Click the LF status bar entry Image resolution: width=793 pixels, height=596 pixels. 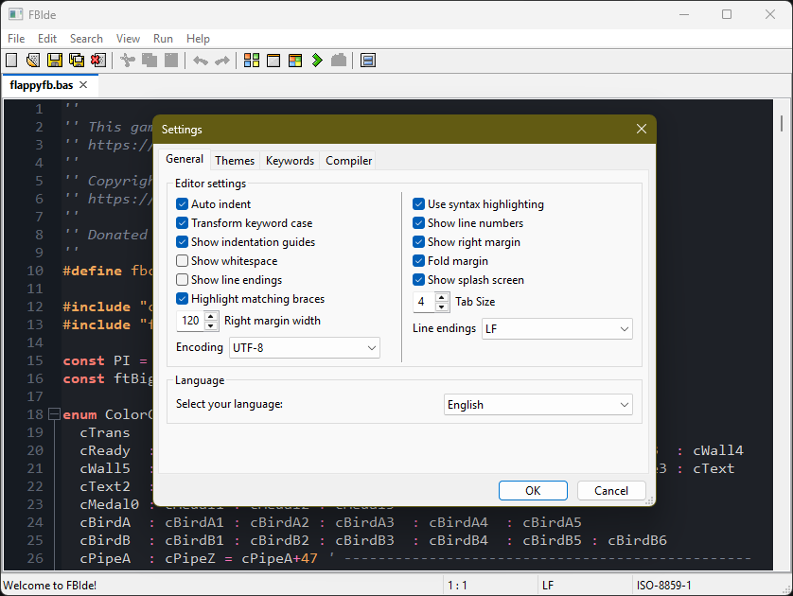tap(548, 586)
